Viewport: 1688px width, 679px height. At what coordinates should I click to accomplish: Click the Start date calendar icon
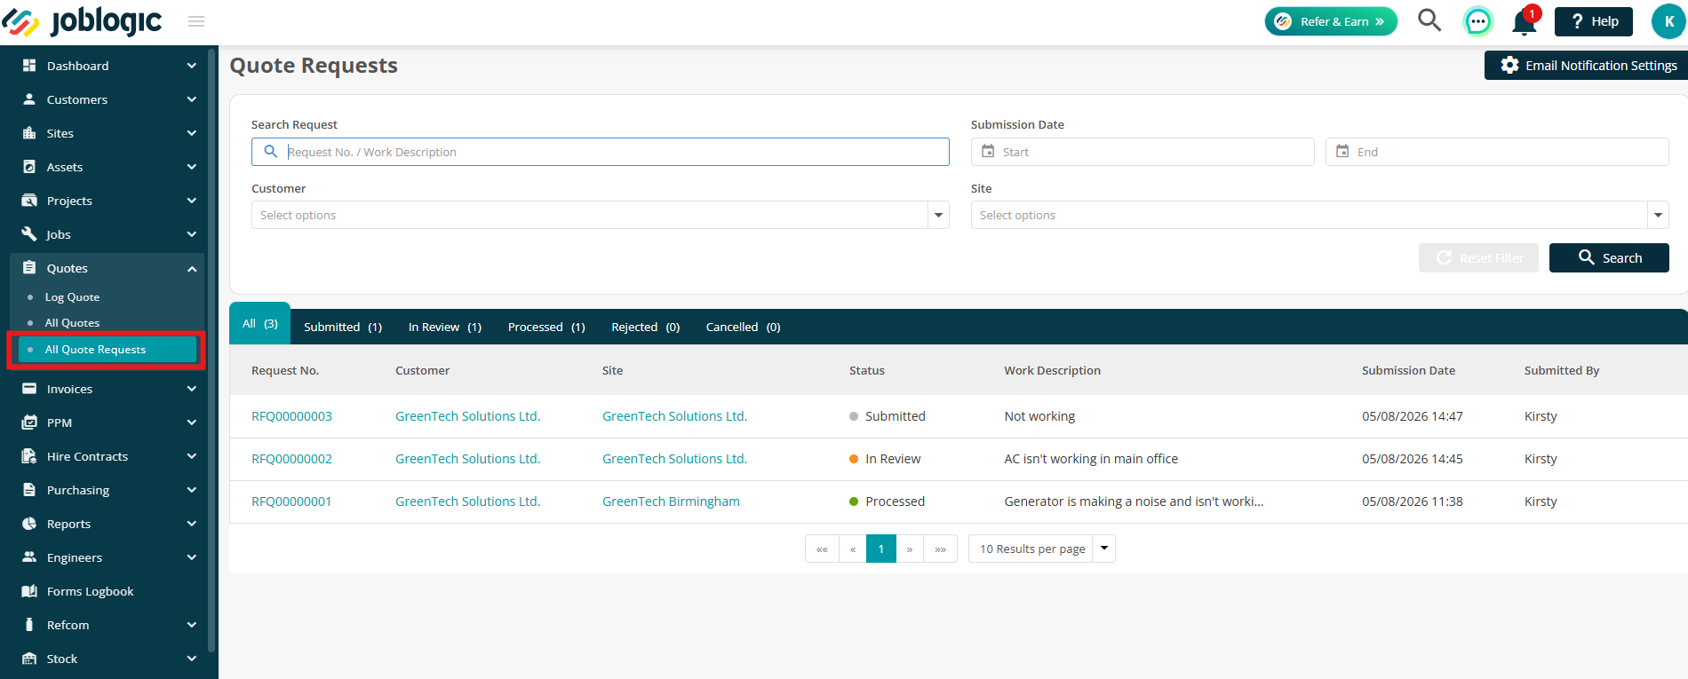(988, 152)
